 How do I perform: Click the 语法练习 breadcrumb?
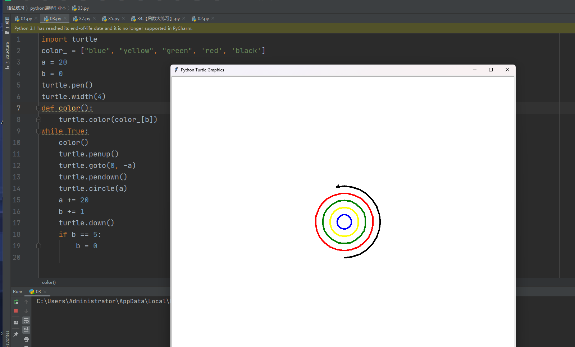click(16, 8)
